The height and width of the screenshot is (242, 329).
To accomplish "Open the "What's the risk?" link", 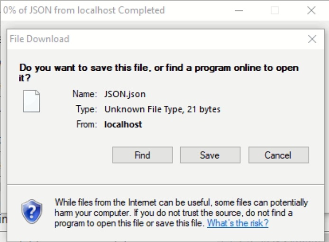I will (238, 223).
